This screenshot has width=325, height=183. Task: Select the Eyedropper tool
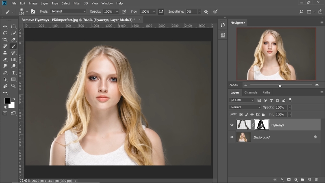pyautogui.click(x=13, y=39)
